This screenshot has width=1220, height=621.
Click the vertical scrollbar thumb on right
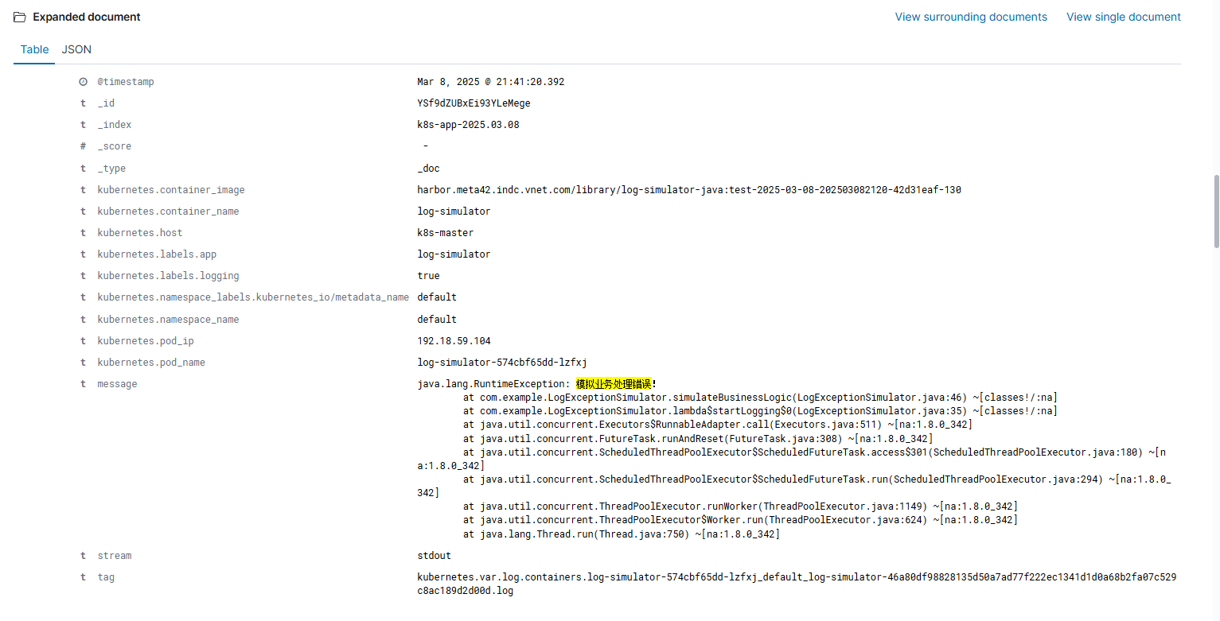1215,212
